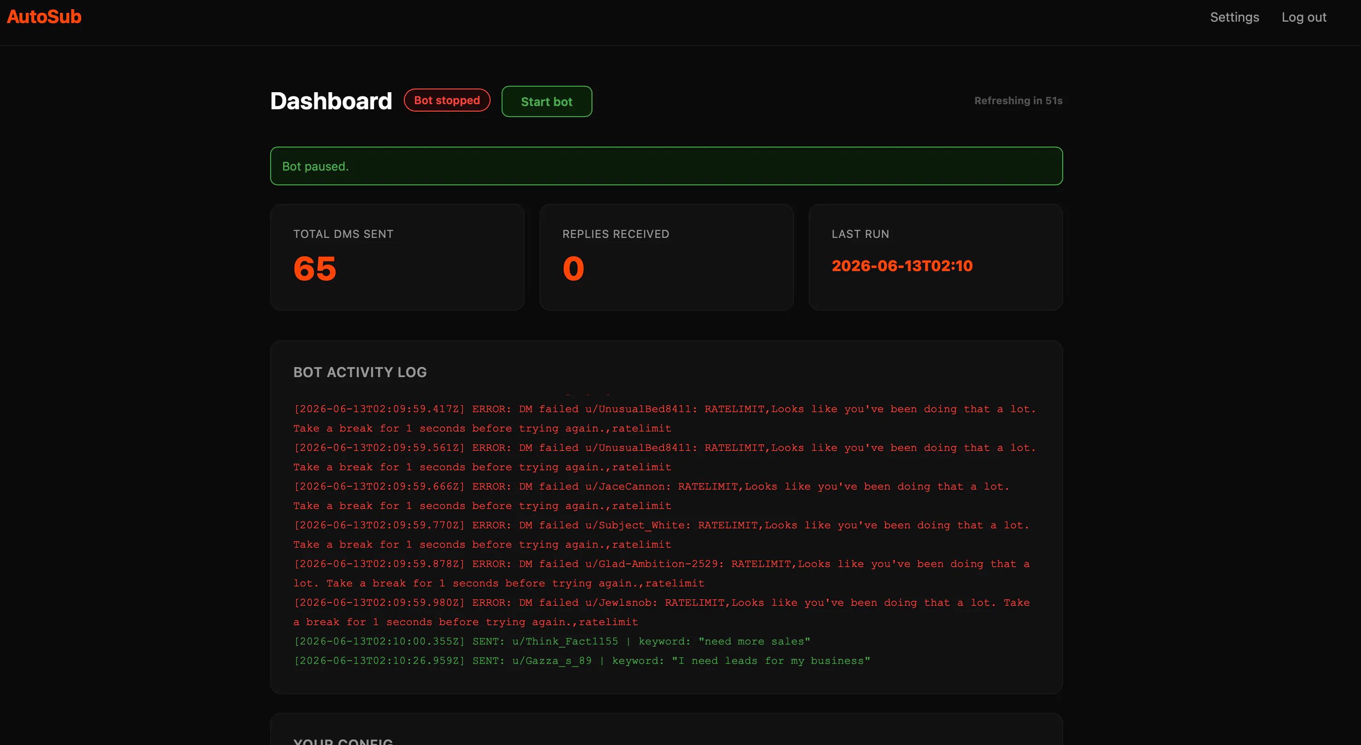Click the AutoSub logo in the header

click(44, 17)
